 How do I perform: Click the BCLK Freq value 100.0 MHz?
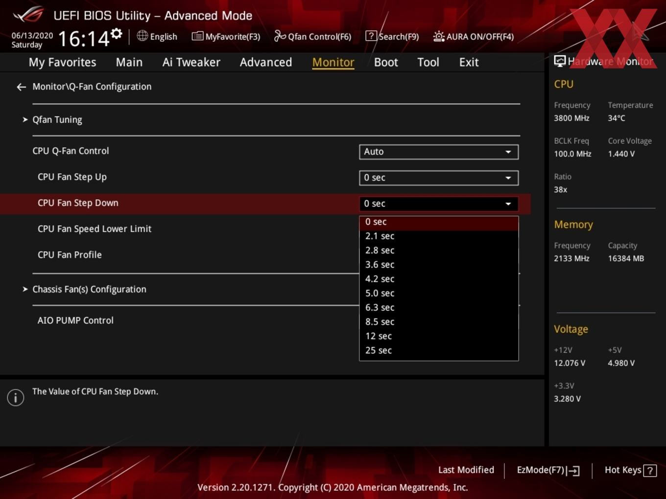click(x=572, y=154)
